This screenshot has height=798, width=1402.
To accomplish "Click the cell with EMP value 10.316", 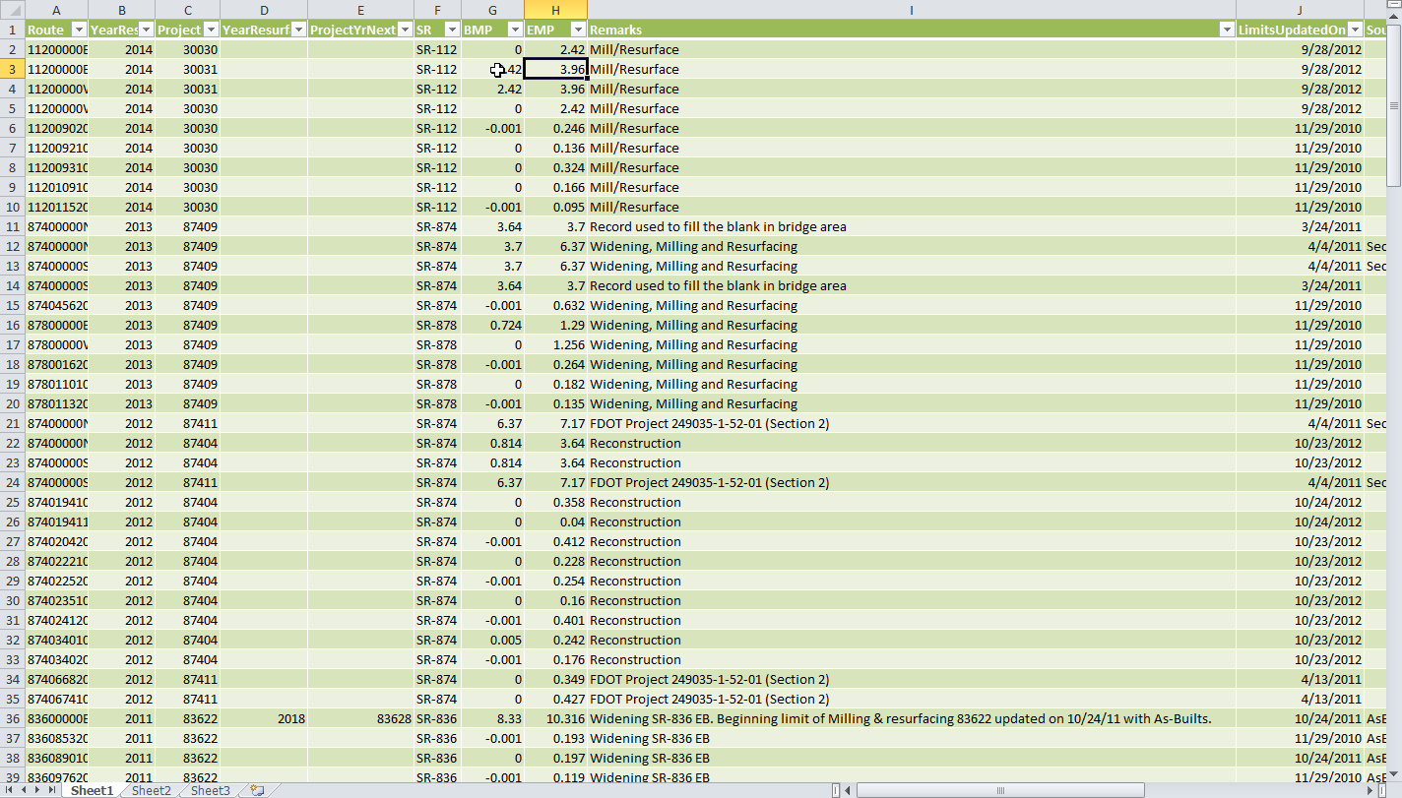I will tap(555, 718).
